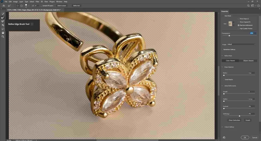Select the Zoom tool

tap(3, 37)
